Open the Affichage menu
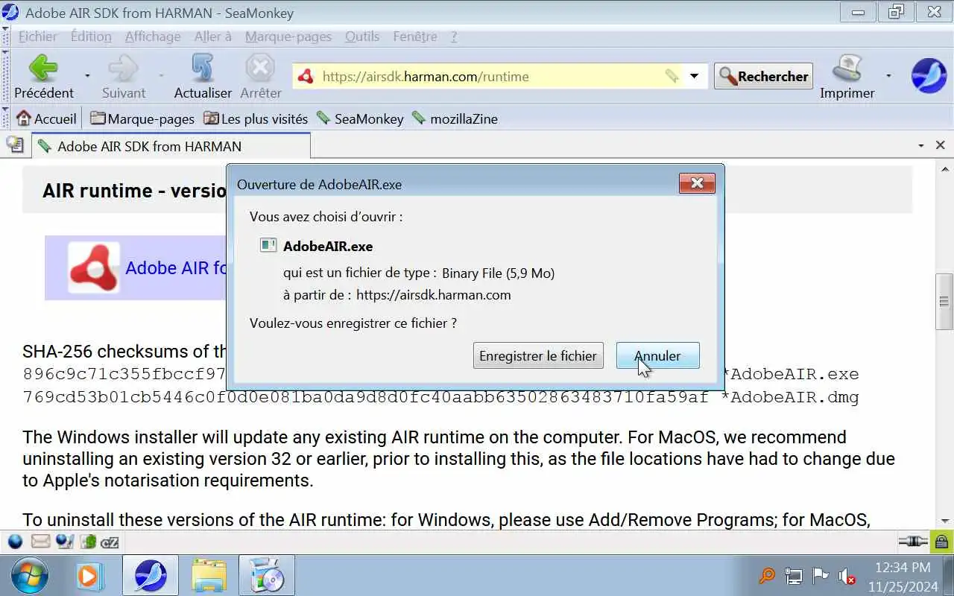954x596 pixels. pos(153,37)
